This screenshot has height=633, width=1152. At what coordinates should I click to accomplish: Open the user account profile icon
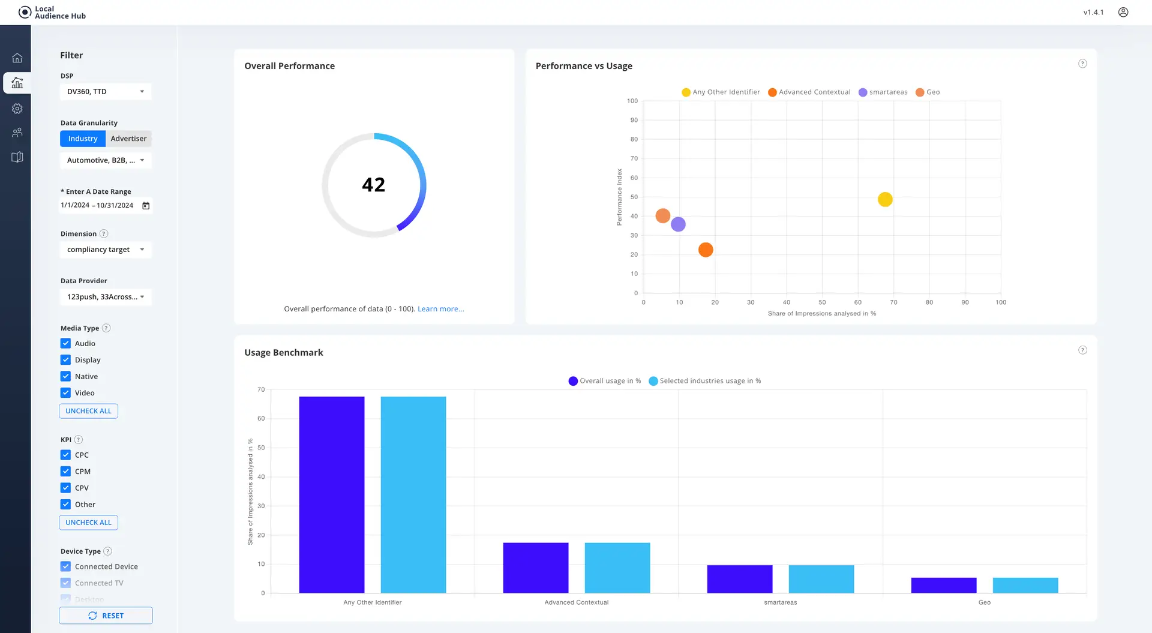point(1123,13)
